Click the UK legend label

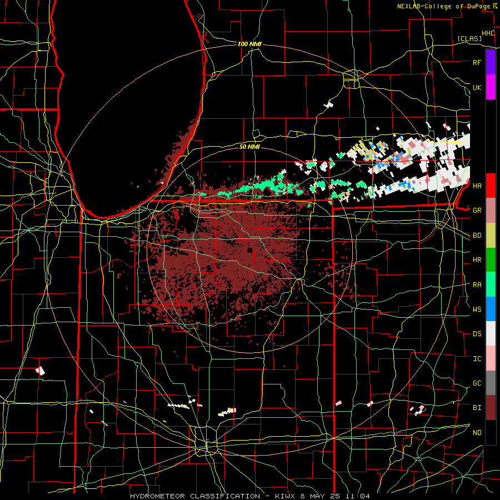click(x=477, y=87)
